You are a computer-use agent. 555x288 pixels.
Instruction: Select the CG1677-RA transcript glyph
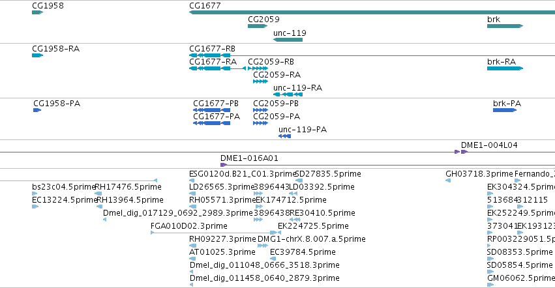[x=217, y=68]
